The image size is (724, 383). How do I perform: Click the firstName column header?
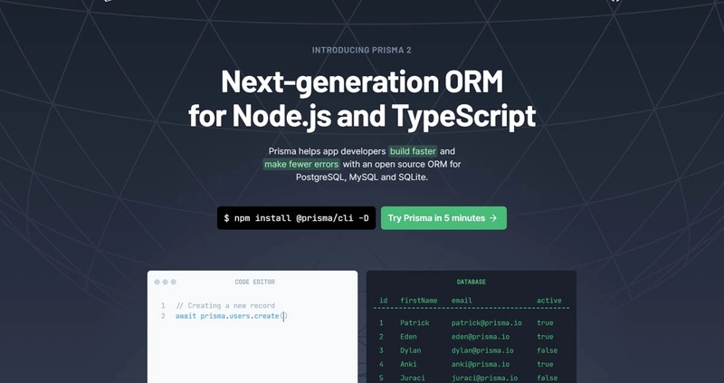(x=419, y=301)
